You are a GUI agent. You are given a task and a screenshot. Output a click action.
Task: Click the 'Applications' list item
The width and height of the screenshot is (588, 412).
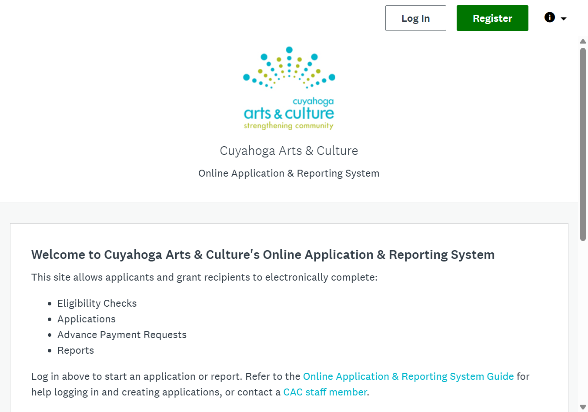pyautogui.click(x=87, y=319)
